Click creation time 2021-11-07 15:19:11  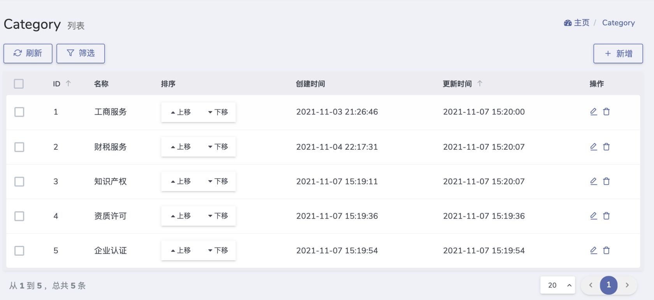(x=337, y=181)
